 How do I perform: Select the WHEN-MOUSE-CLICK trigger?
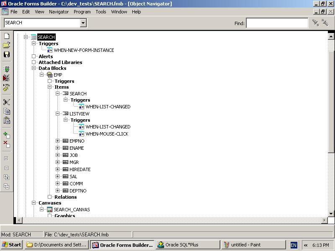point(107,134)
